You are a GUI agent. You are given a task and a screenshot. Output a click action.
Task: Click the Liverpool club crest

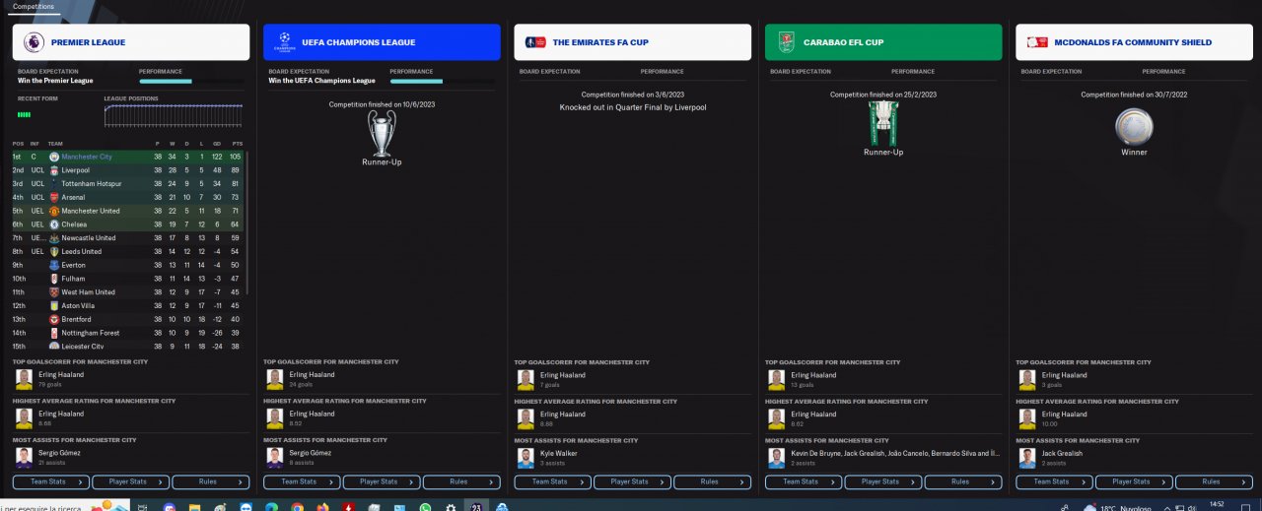pyautogui.click(x=54, y=170)
